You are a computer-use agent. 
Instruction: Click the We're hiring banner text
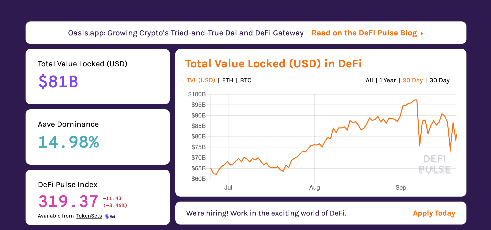pyautogui.click(x=266, y=213)
